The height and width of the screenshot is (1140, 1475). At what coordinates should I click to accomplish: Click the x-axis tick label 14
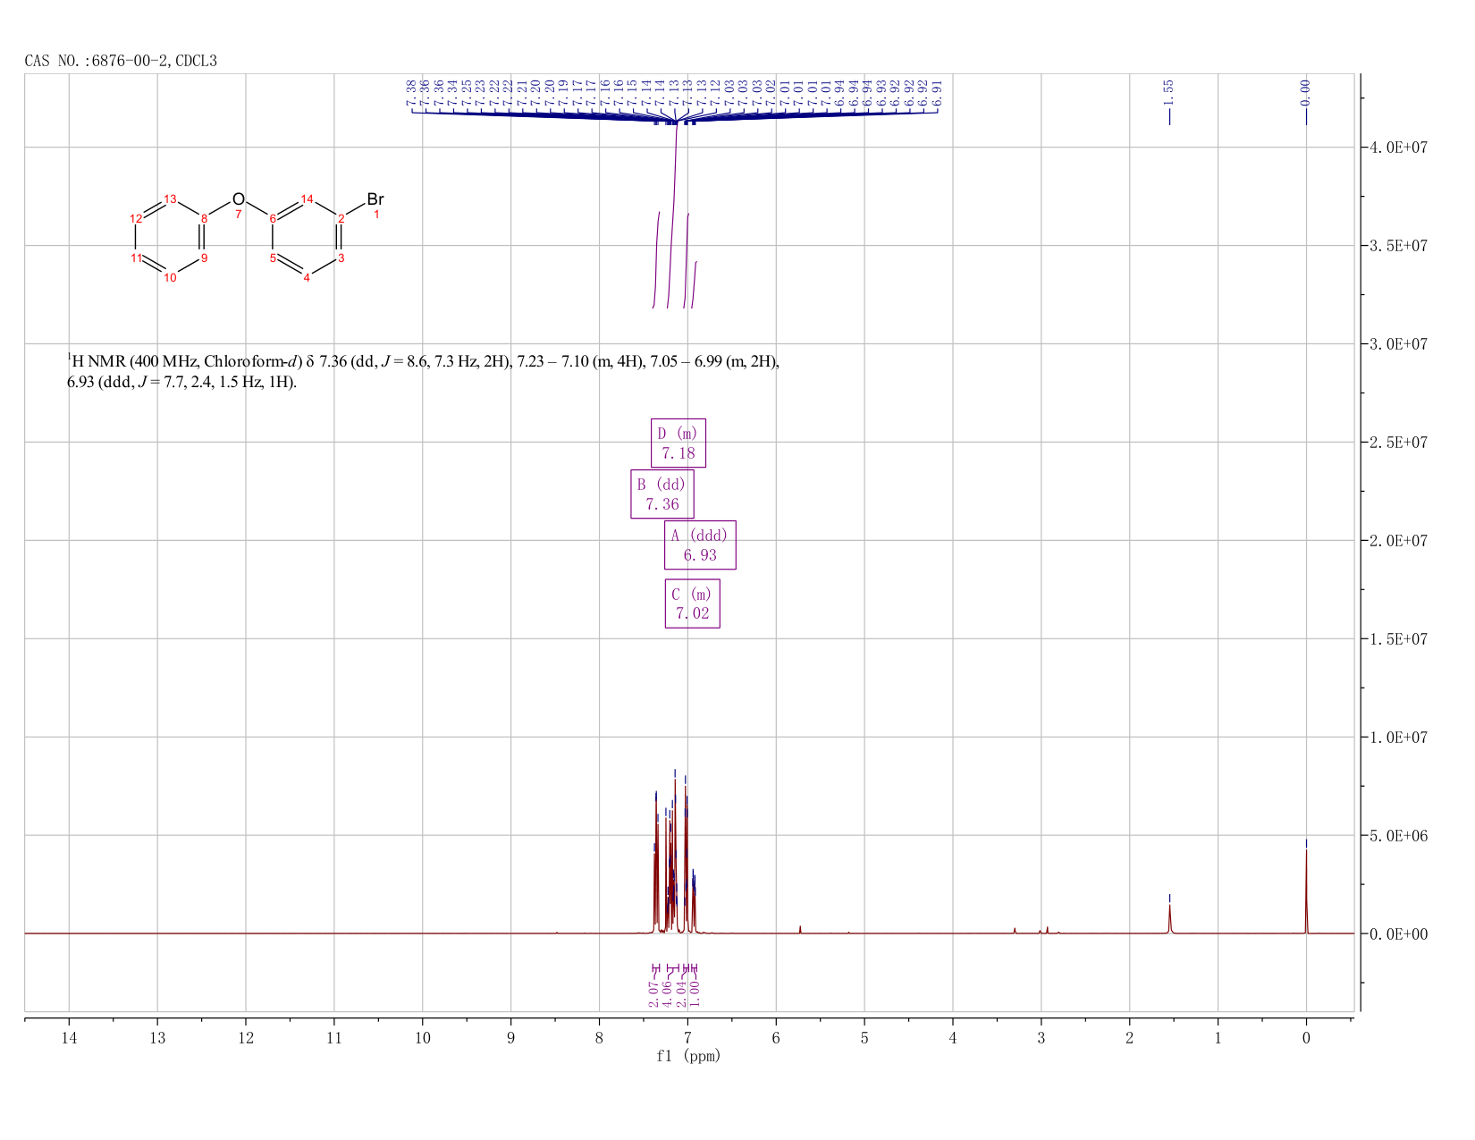tap(69, 1038)
